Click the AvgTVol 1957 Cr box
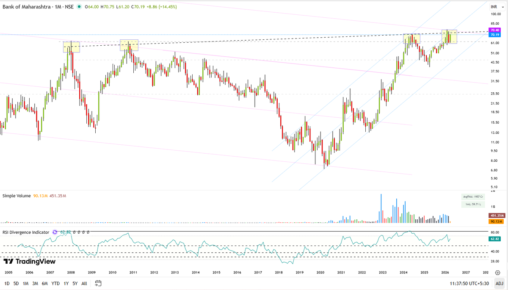Viewport: 508px width, 290px height. click(472, 197)
